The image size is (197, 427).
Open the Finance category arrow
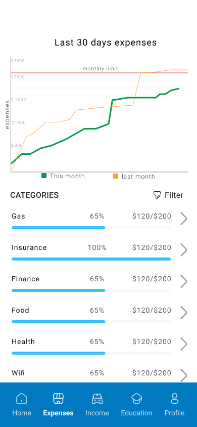click(x=184, y=282)
